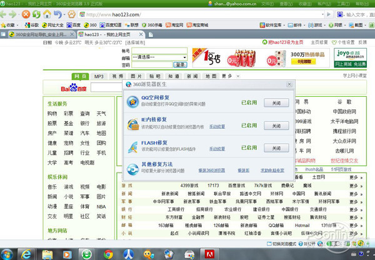Open Internet Explorer from the taskbar
Screen dimensions: 375x260
27,253
